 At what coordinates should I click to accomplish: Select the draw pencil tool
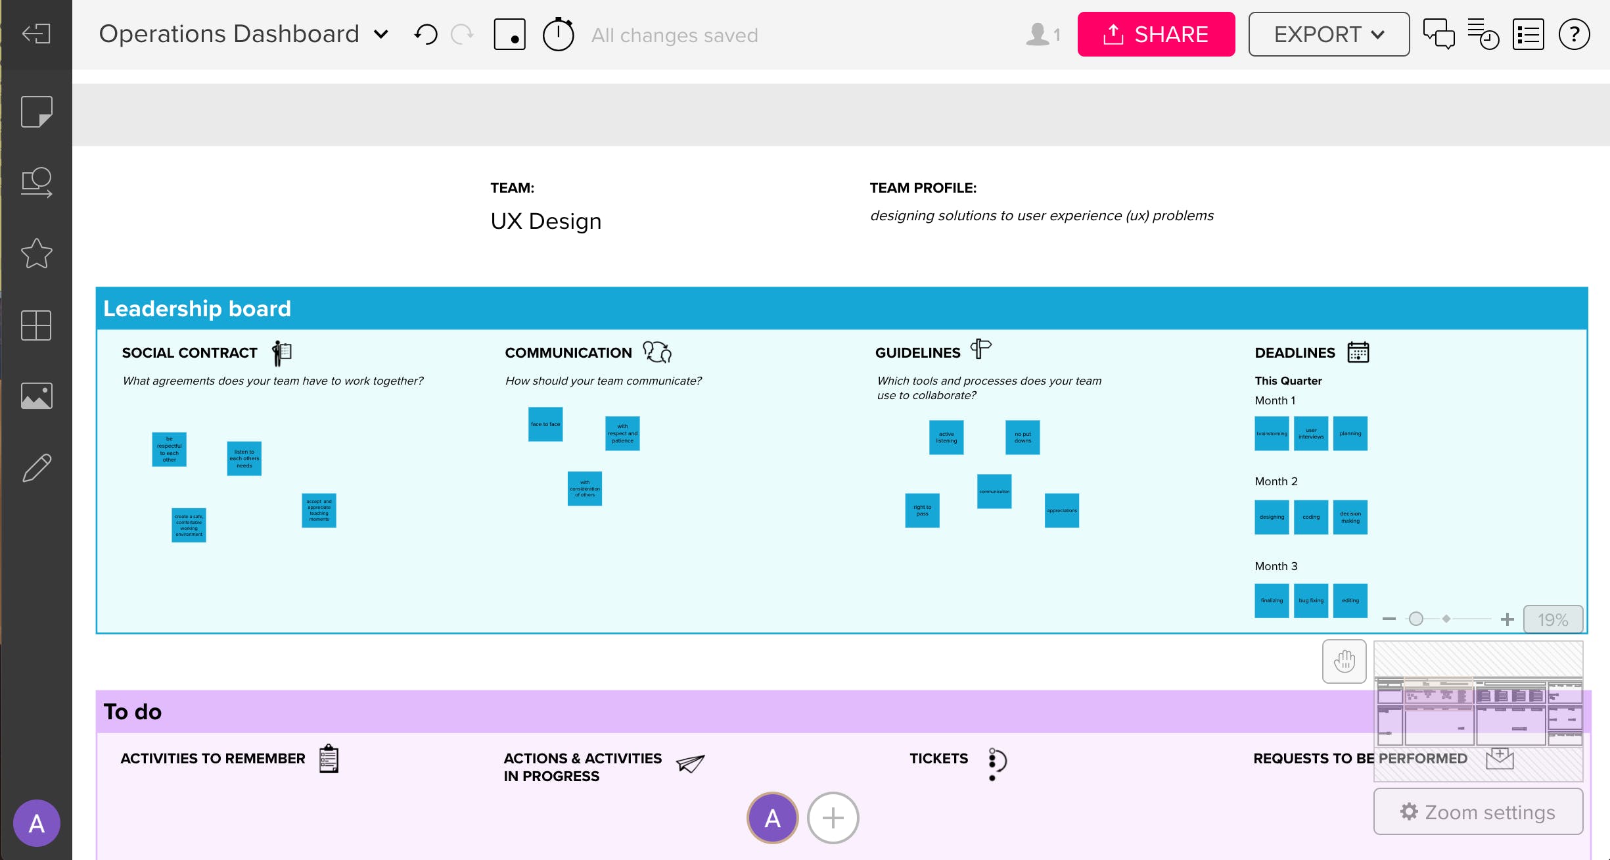pos(36,467)
